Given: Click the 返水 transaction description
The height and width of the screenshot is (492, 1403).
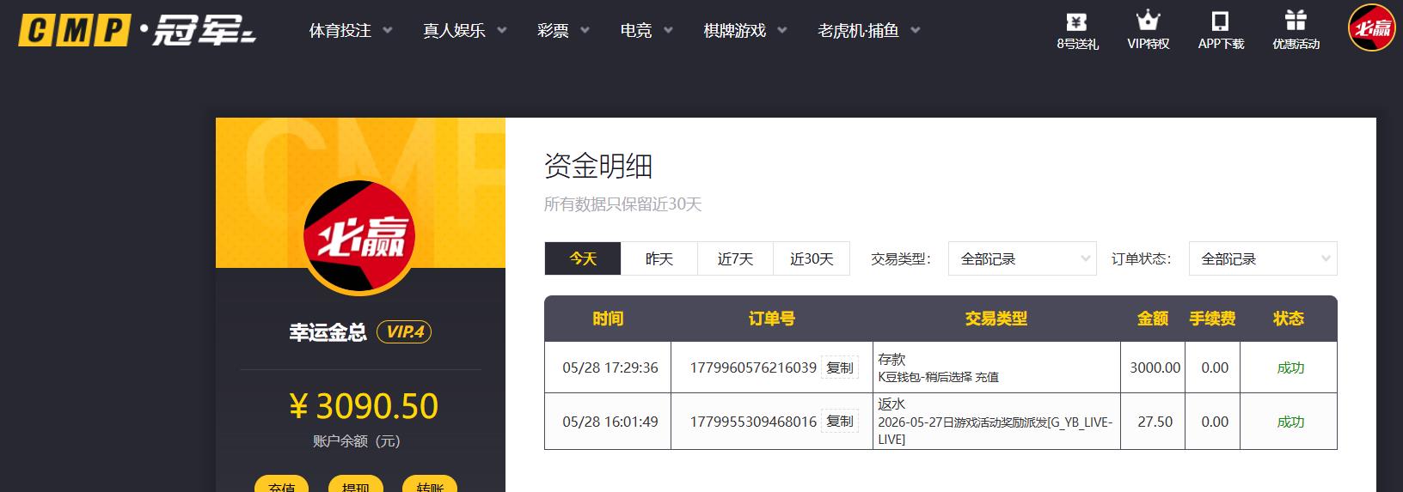Looking at the screenshot, I should coord(996,422).
